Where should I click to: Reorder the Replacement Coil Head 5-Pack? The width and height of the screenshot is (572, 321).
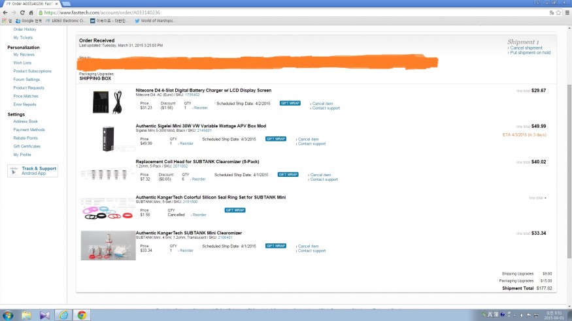click(x=199, y=179)
